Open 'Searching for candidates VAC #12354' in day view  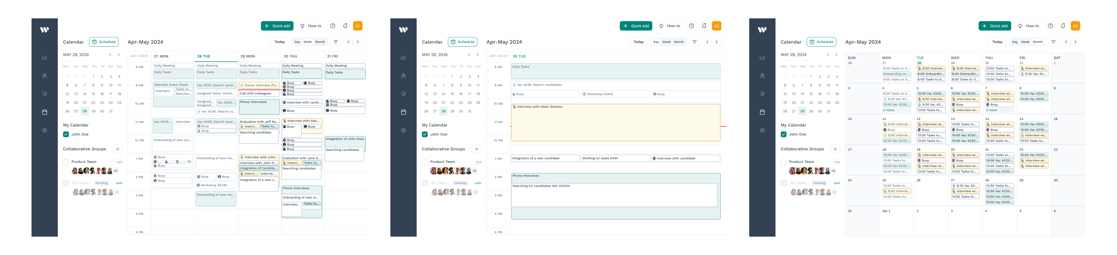click(614, 195)
